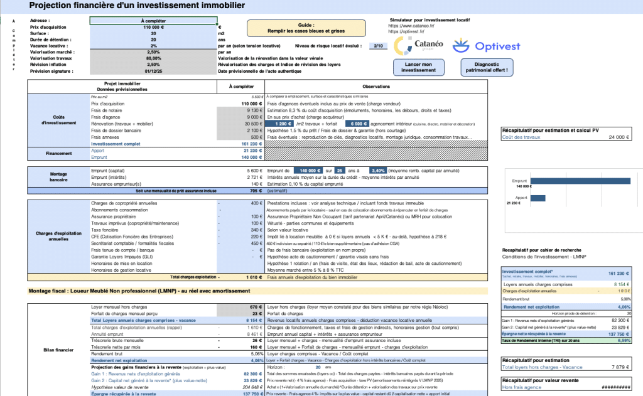Click the 'Apport' bar in the chart
The height and width of the screenshot is (396, 643).
tap(538, 198)
